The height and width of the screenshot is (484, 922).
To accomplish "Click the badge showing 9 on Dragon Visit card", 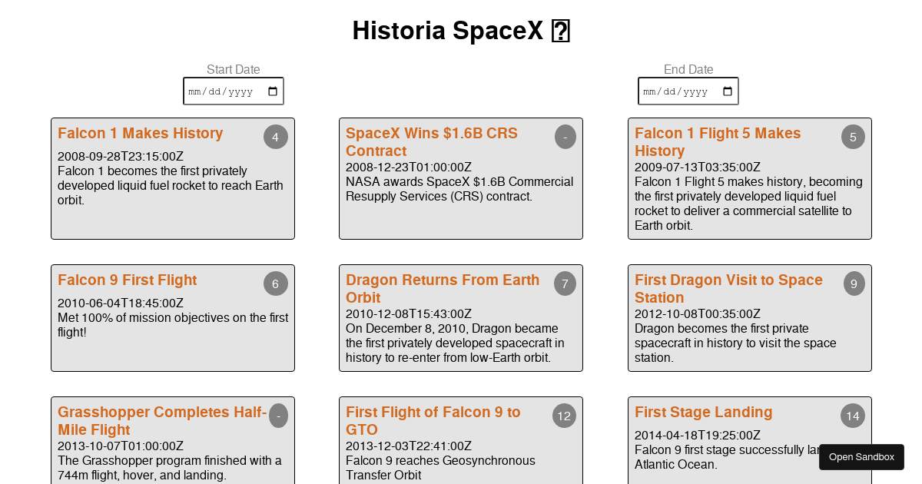I will click(x=854, y=283).
